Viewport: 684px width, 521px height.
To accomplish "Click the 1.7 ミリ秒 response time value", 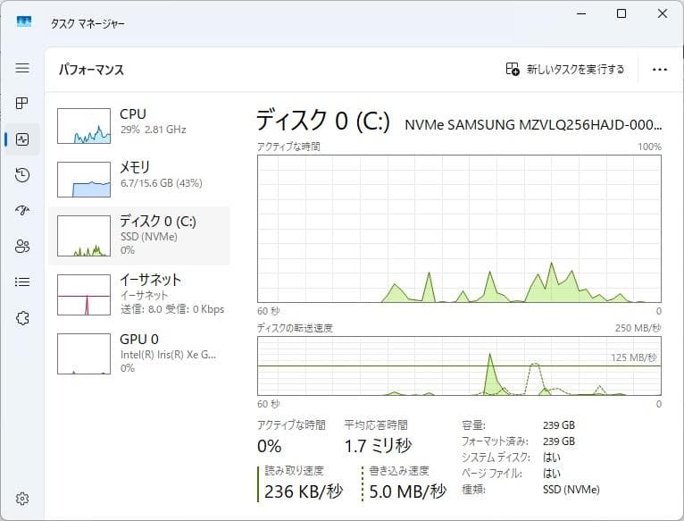I will tap(378, 446).
